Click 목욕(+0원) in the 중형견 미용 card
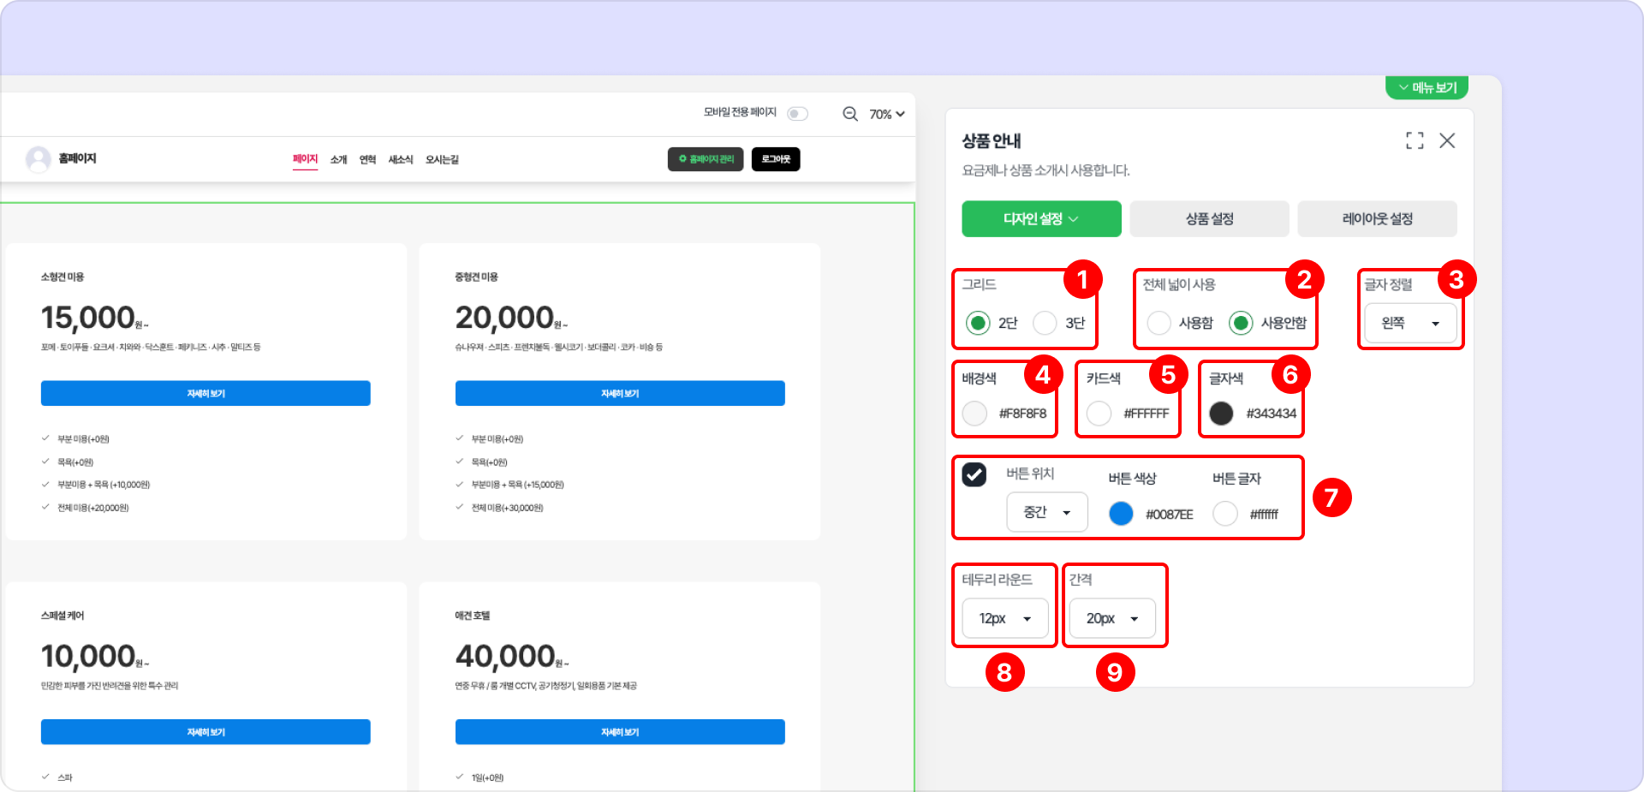The width and height of the screenshot is (1644, 792). click(490, 462)
